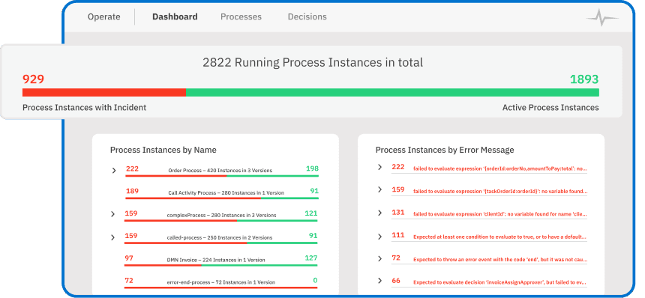Click green 198 count for Order Process
Screen dimensions: 645x298
tap(312, 168)
